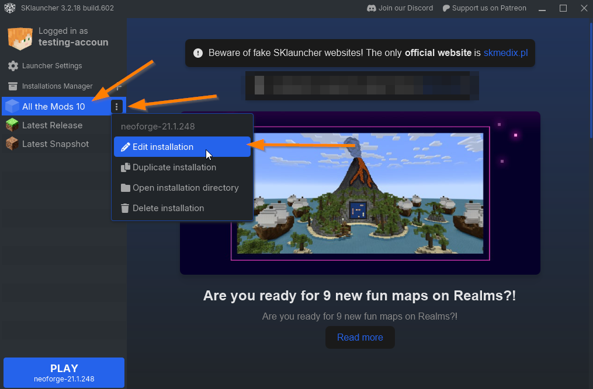Click the copy icon beside Duplicate installation
Screen dimensions: 593x389
125,167
